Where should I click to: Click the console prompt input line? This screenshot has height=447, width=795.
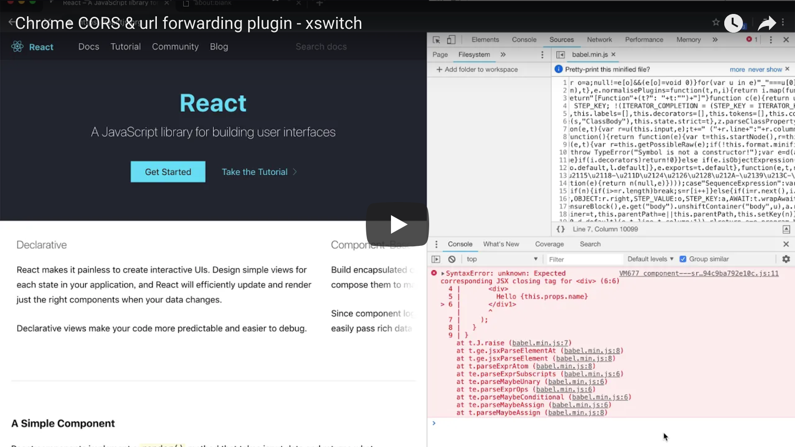click(x=611, y=423)
